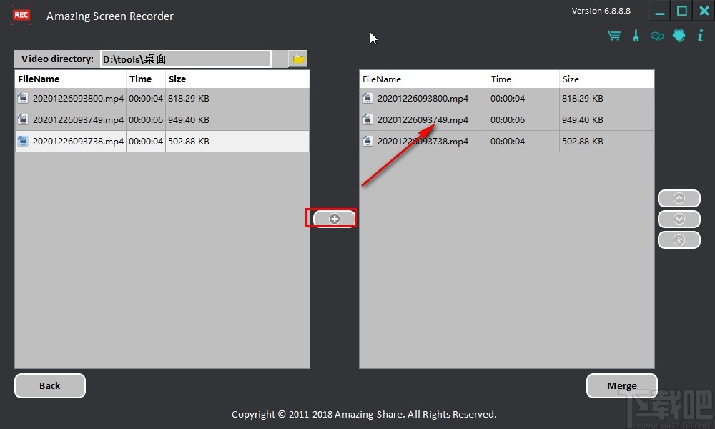The width and height of the screenshot is (715, 429).
Task: Click the shopping cart purchase icon
Action: (614, 36)
